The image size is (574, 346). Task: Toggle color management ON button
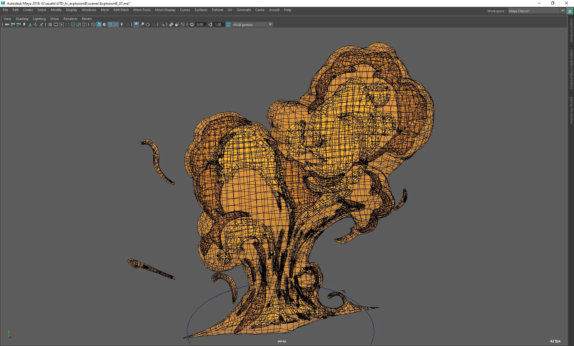(228, 24)
